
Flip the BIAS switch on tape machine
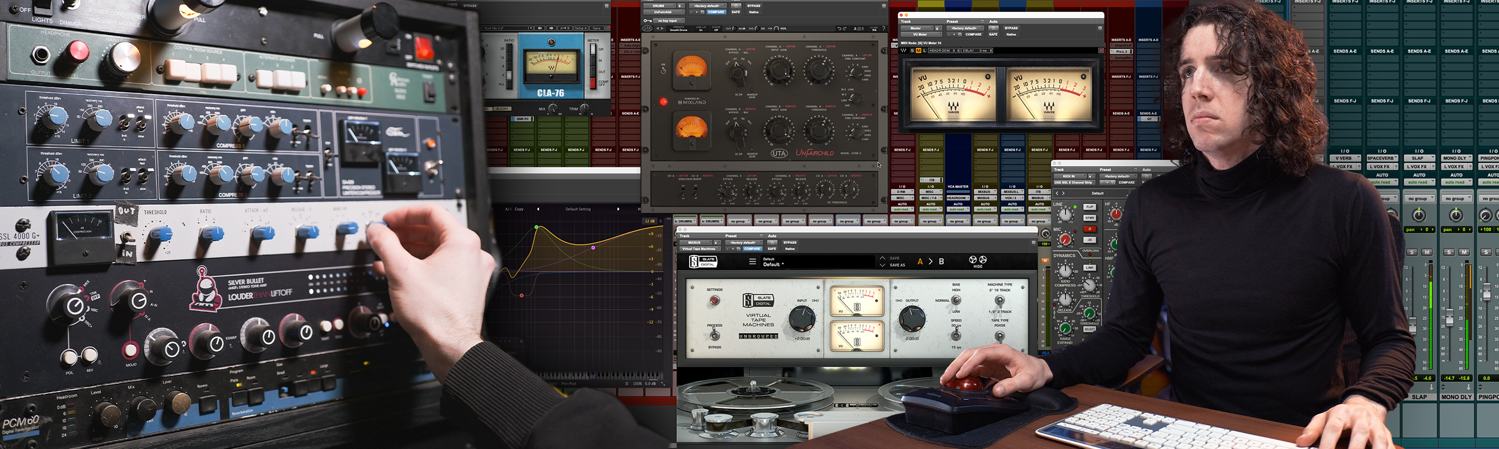tap(956, 301)
